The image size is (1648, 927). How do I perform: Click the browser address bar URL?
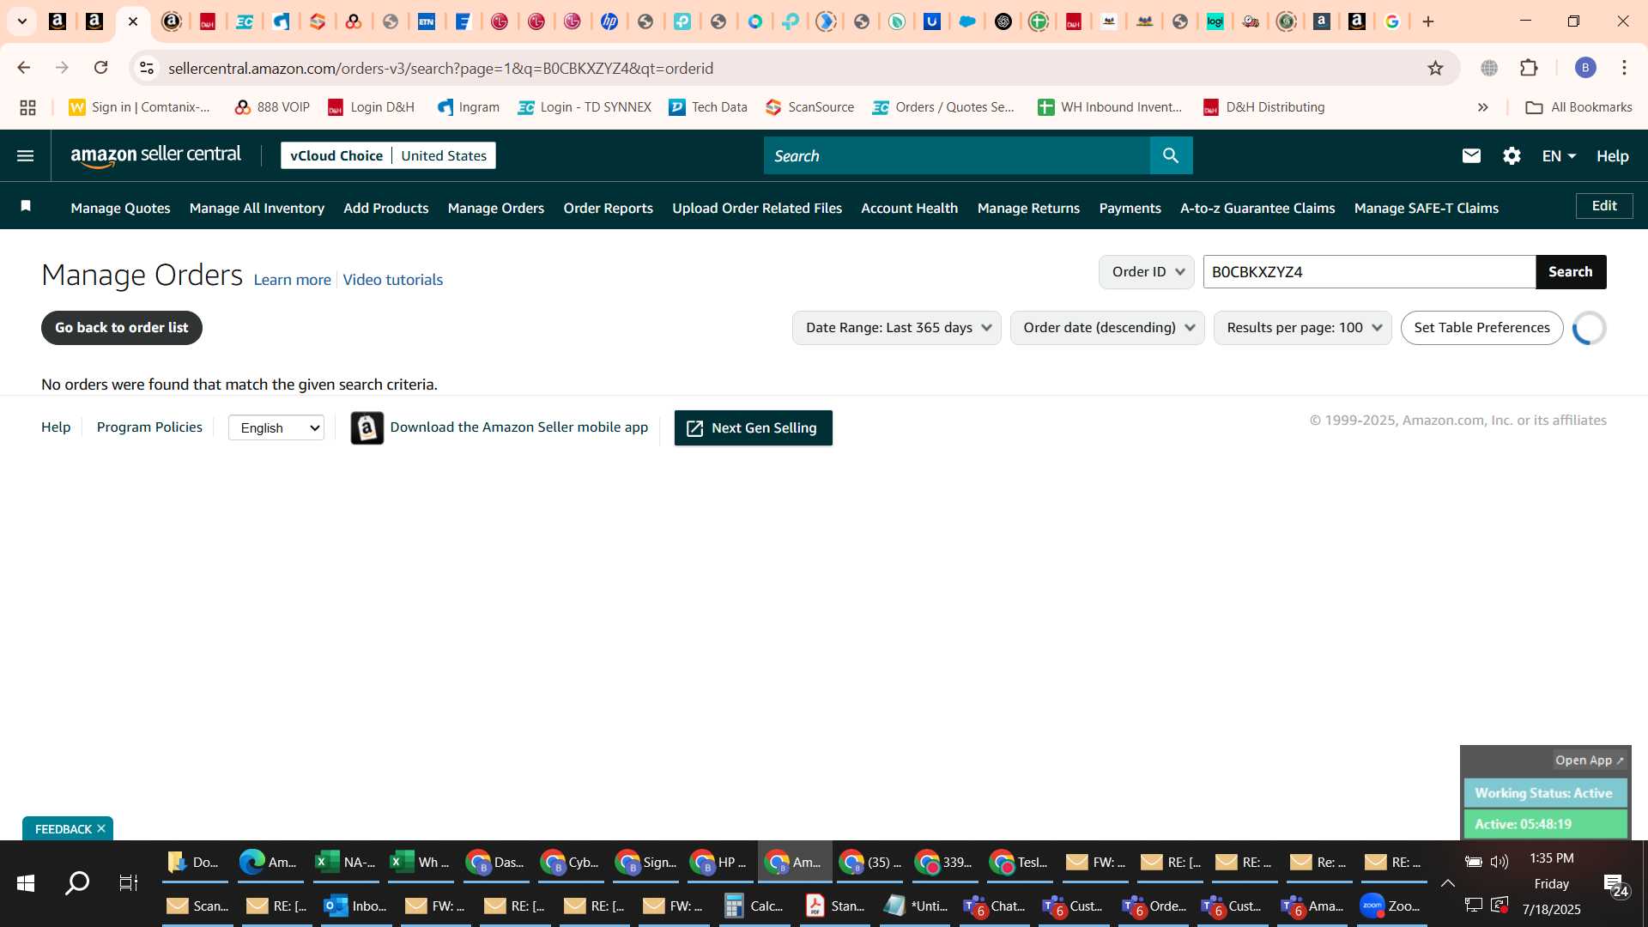[440, 68]
